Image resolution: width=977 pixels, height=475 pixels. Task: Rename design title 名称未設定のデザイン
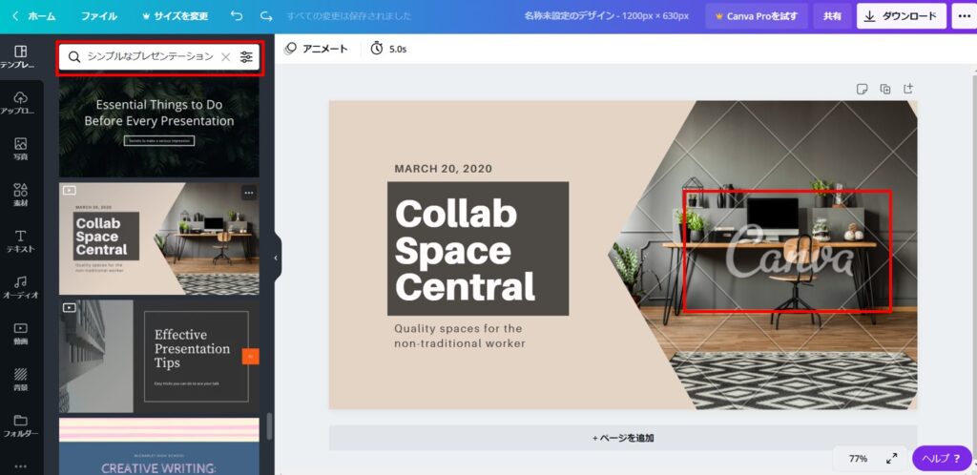606,16
